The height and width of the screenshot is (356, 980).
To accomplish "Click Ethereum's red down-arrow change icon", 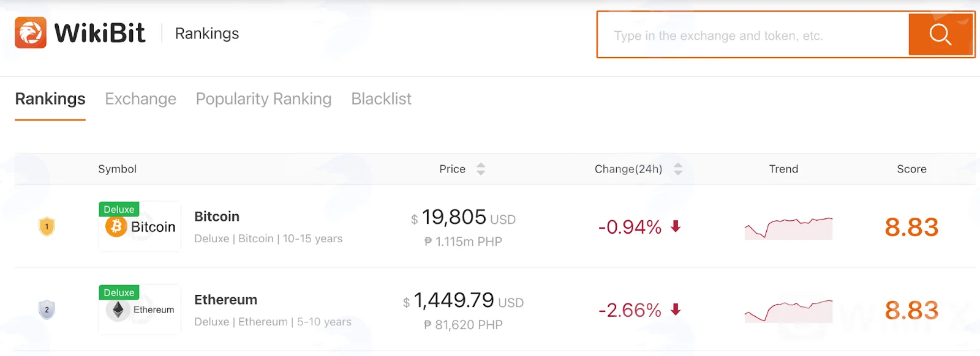I will [676, 310].
